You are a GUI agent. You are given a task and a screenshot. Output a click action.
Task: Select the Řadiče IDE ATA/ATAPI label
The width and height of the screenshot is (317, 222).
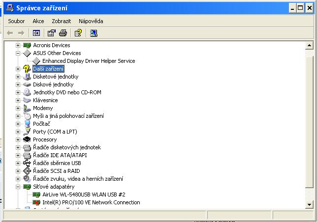[x=60, y=155]
